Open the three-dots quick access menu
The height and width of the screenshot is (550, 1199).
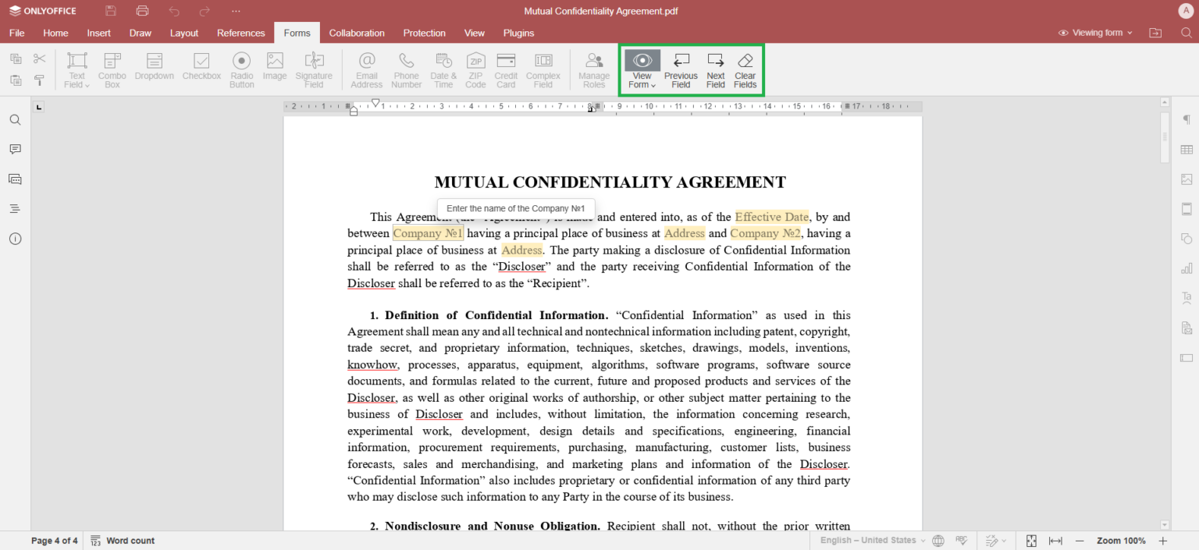point(236,11)
